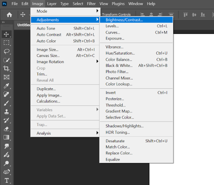Click Align left edges icon
This screenshot has height=185, width=214.
click(x=143, y=14)
